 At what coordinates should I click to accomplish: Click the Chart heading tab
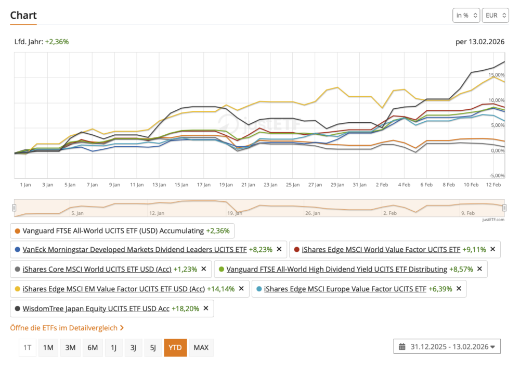[x=23, y=16]
